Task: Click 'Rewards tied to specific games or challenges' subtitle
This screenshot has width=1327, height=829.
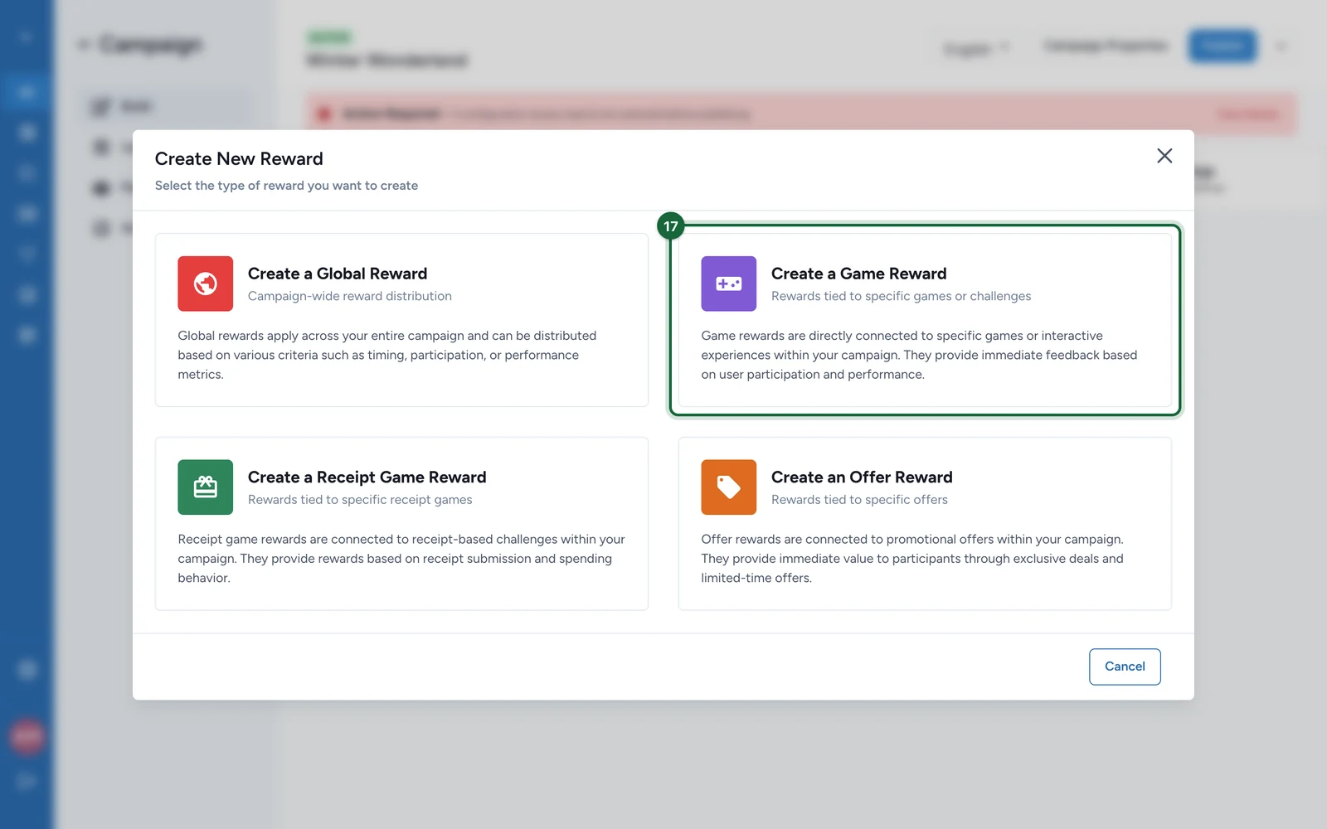Action: pyautogui.click(x=901, y=296)
